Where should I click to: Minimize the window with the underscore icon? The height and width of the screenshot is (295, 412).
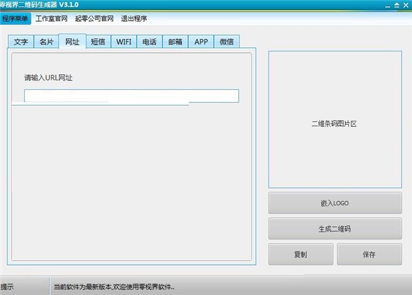point(387,5)
